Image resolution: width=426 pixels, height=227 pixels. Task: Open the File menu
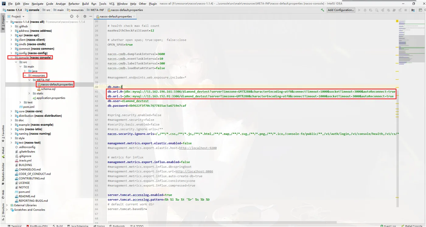click(10, 4)
